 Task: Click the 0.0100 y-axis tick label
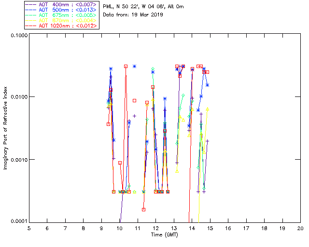pos(19,97)
